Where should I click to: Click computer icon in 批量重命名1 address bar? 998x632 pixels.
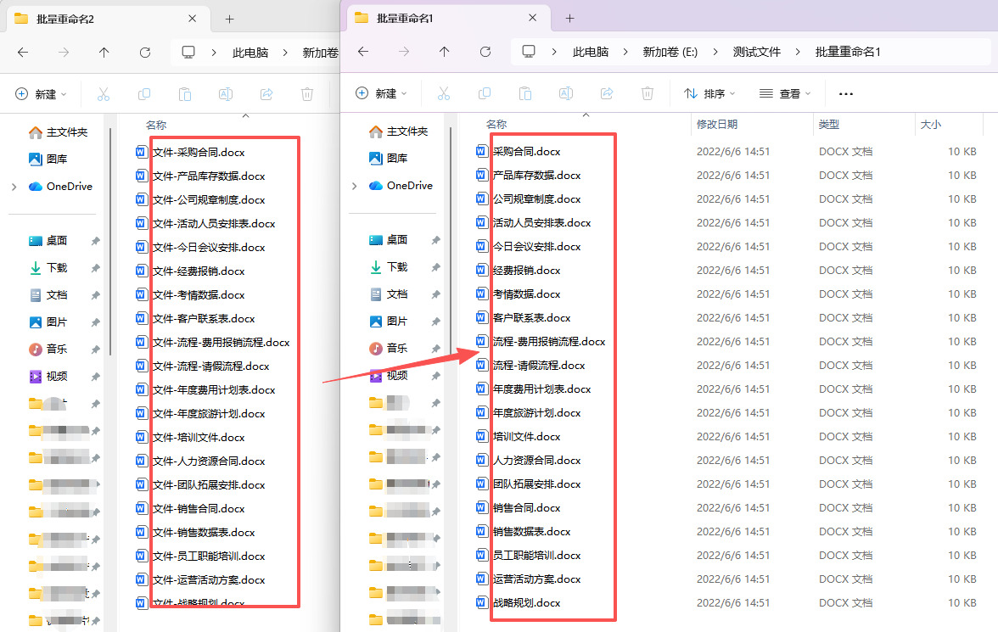(x=528, y=52)
